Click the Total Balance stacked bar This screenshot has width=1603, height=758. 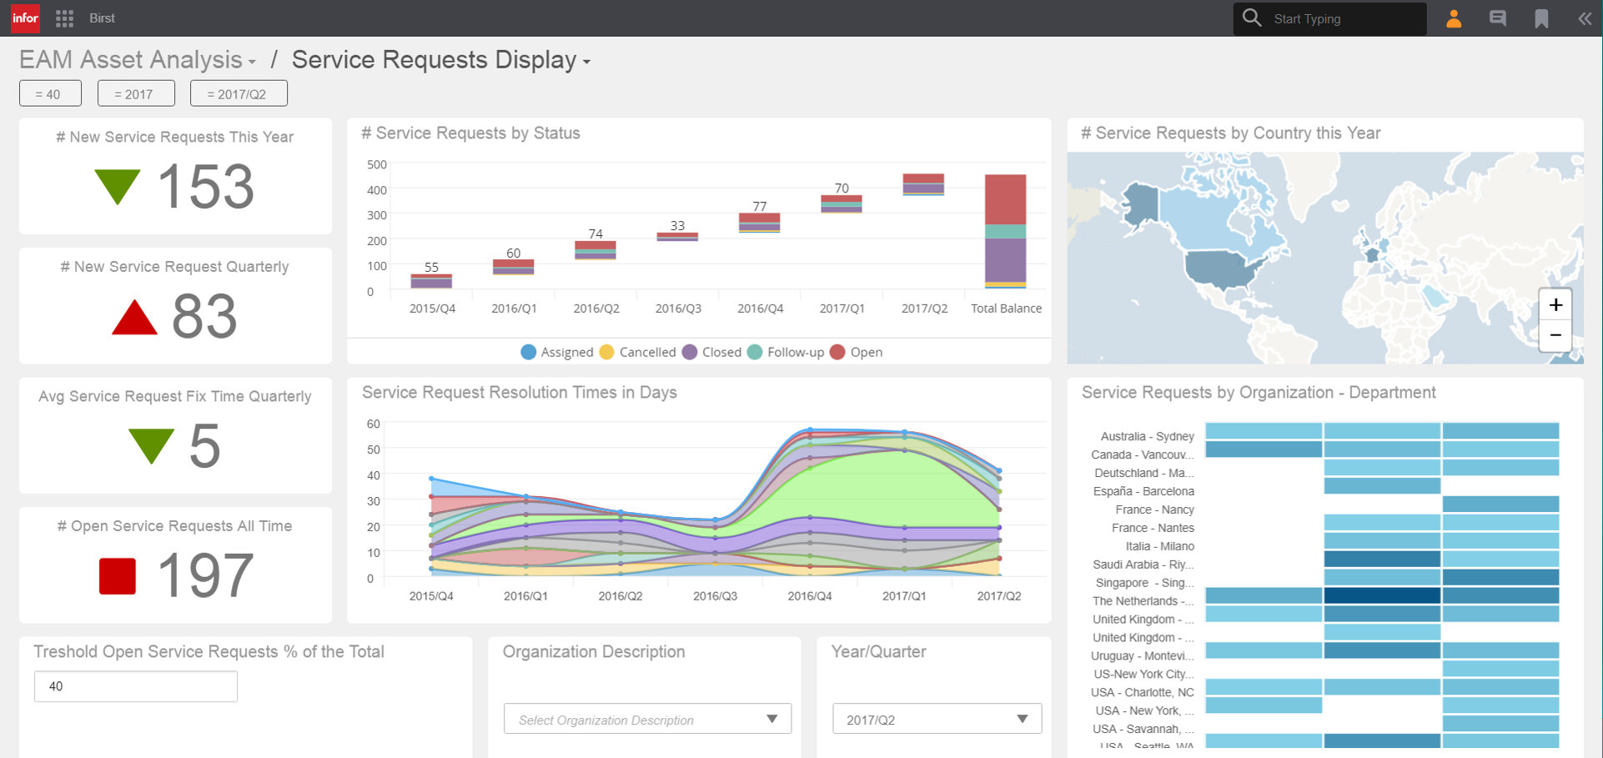click(x=1005, y=231)
